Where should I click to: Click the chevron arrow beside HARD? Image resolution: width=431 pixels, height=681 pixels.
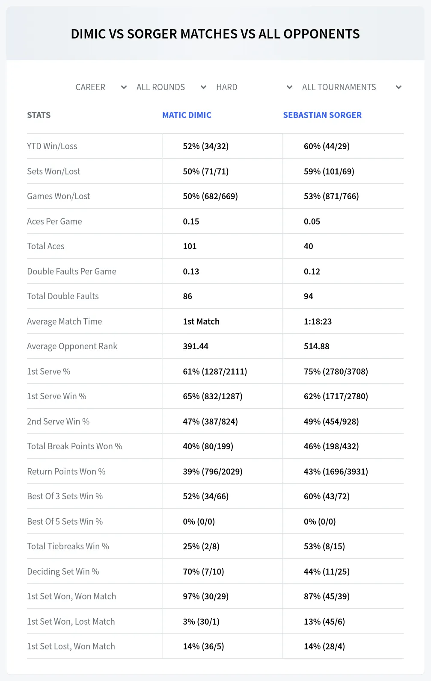289,87
